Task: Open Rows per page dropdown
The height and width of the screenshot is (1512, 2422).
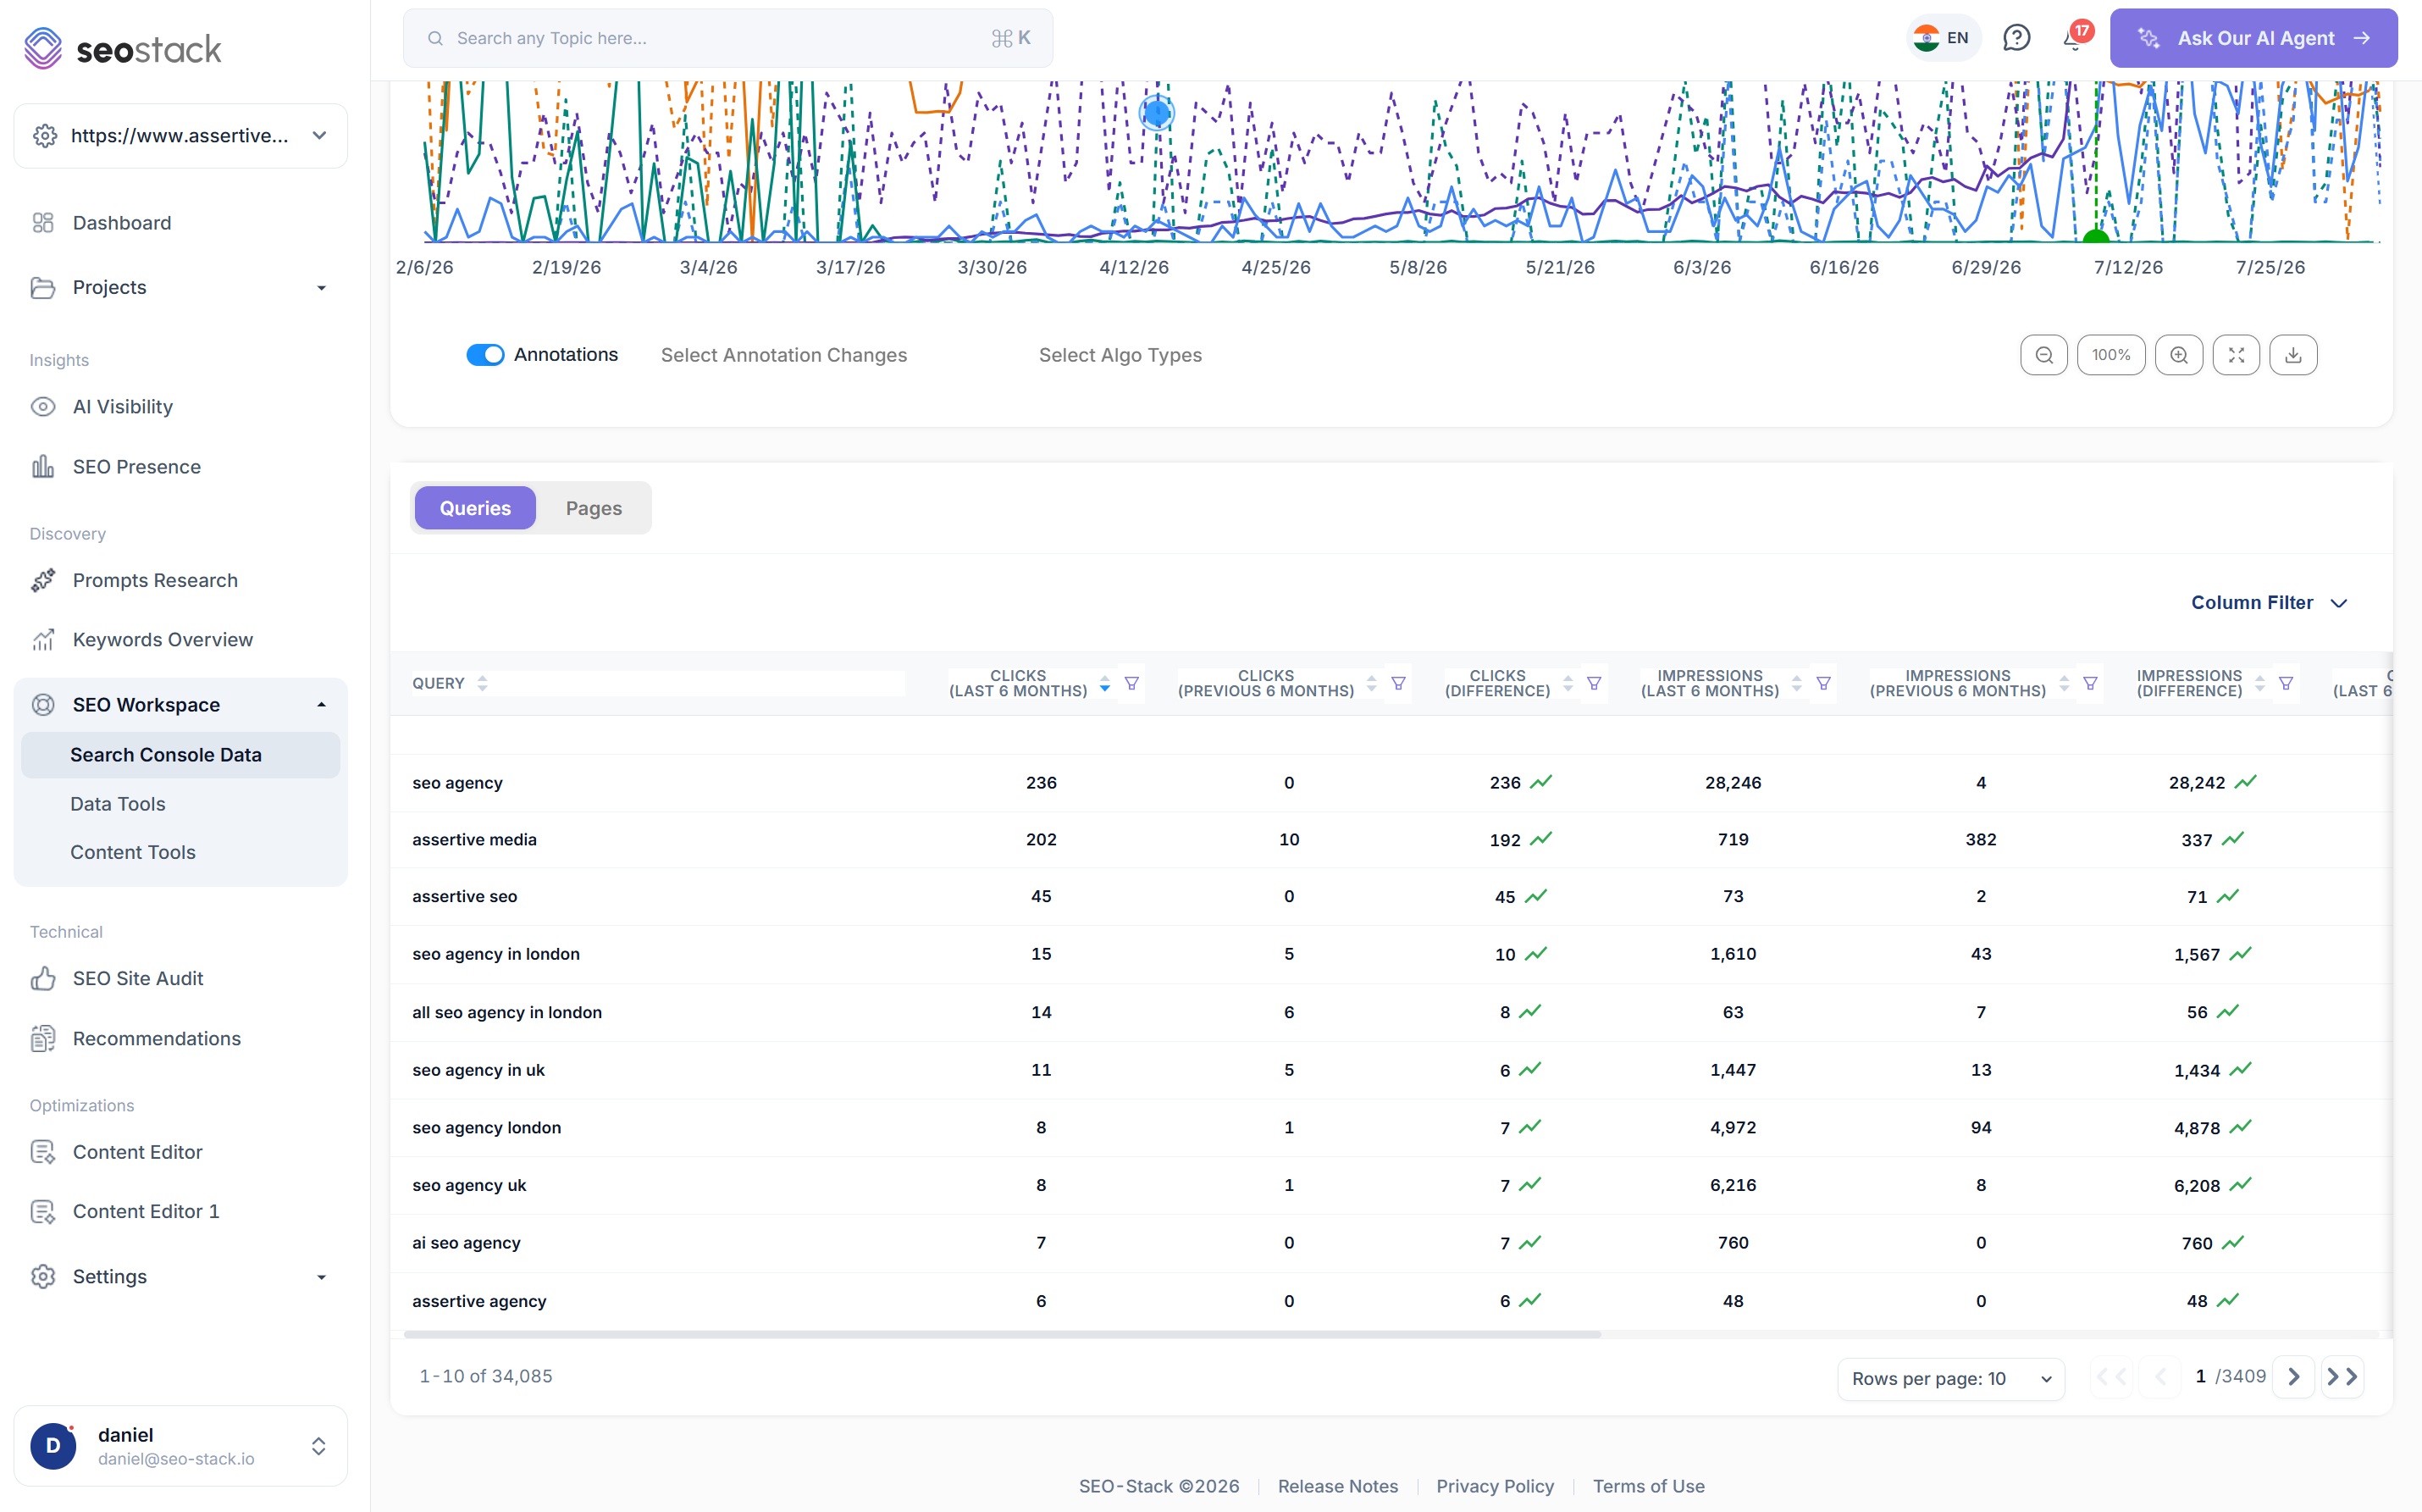Action: 1951,1379
